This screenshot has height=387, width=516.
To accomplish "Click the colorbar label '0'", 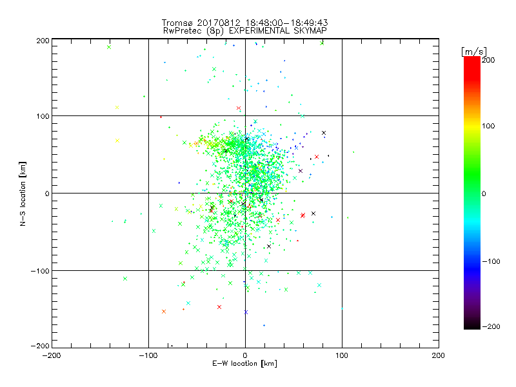I will 484,193.
